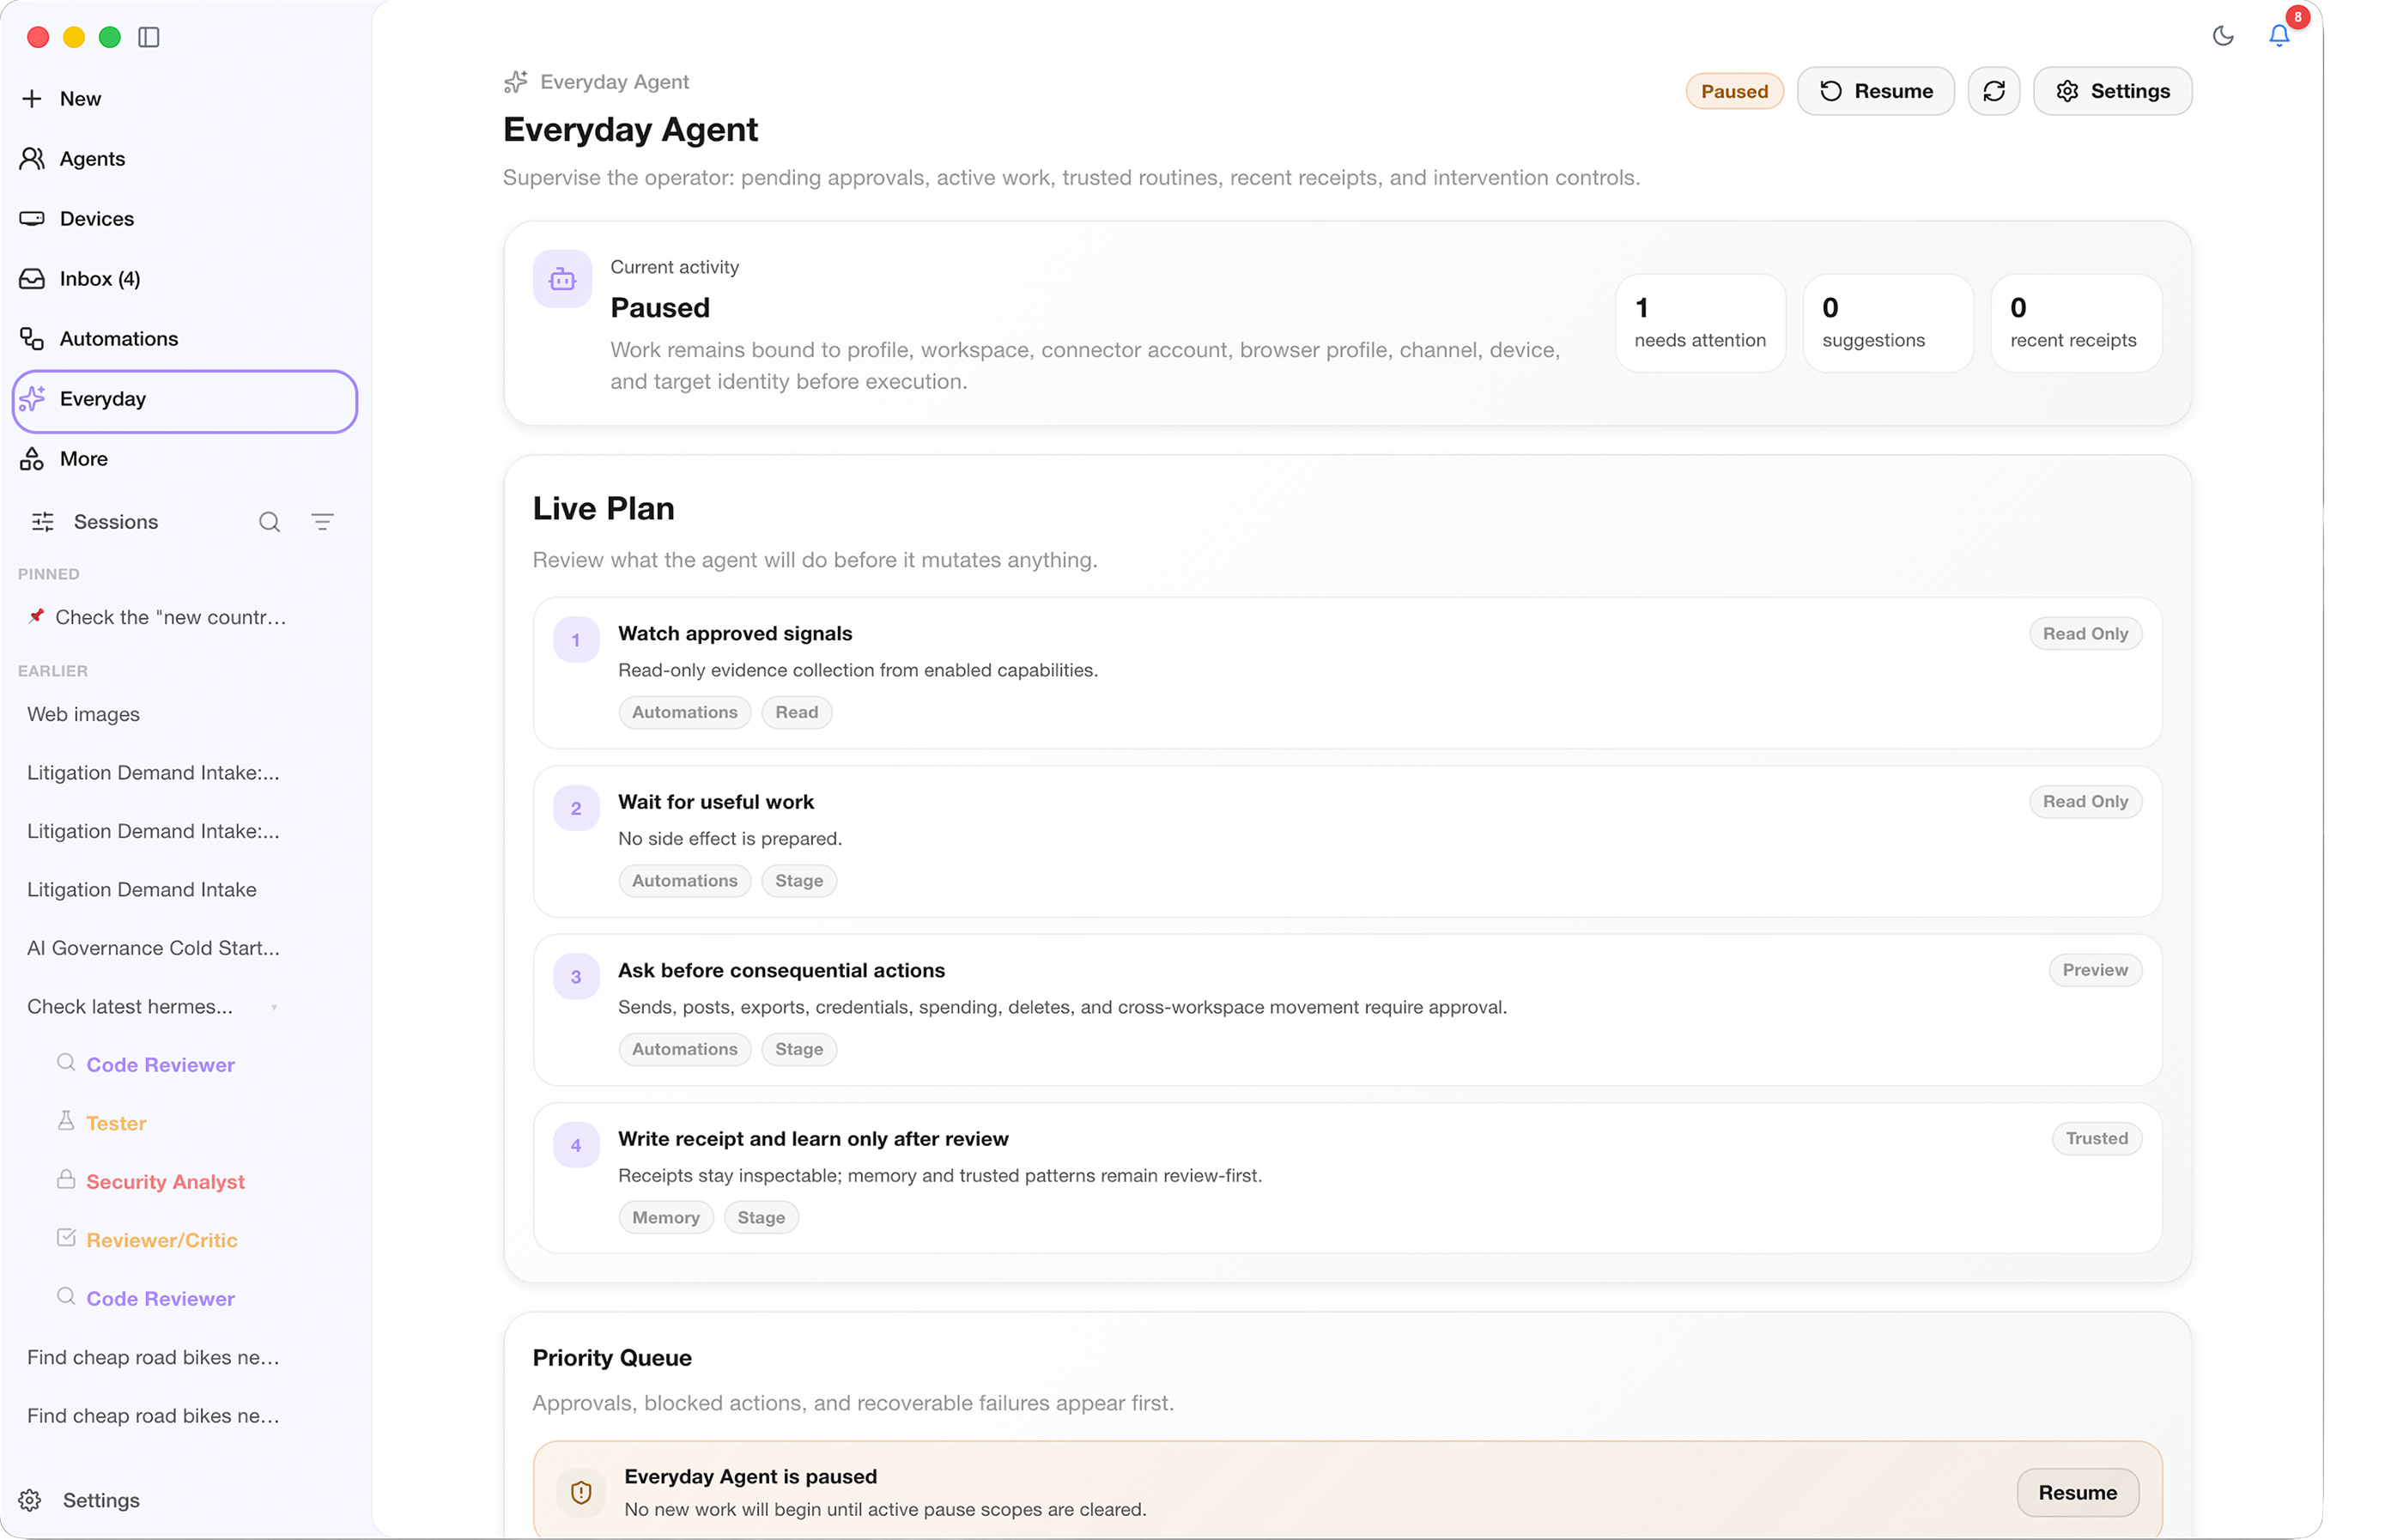The image size is (2385, 1540).
Task: Click the shield icon in paused alert
Action: point(581,1492)
